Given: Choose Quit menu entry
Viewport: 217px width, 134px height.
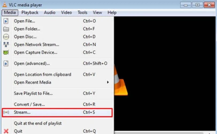Looking at the screenshot, I should [57, 131].
